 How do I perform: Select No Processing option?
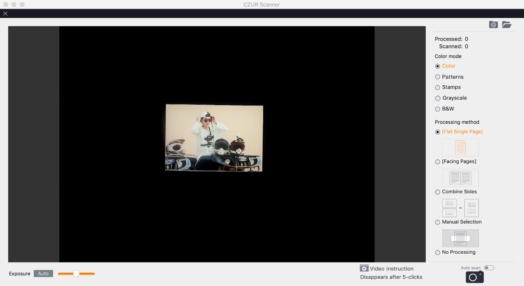438,253
